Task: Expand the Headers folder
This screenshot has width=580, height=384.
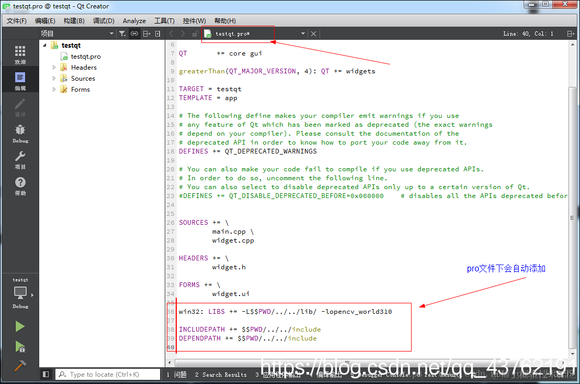Action: point(54,68)
